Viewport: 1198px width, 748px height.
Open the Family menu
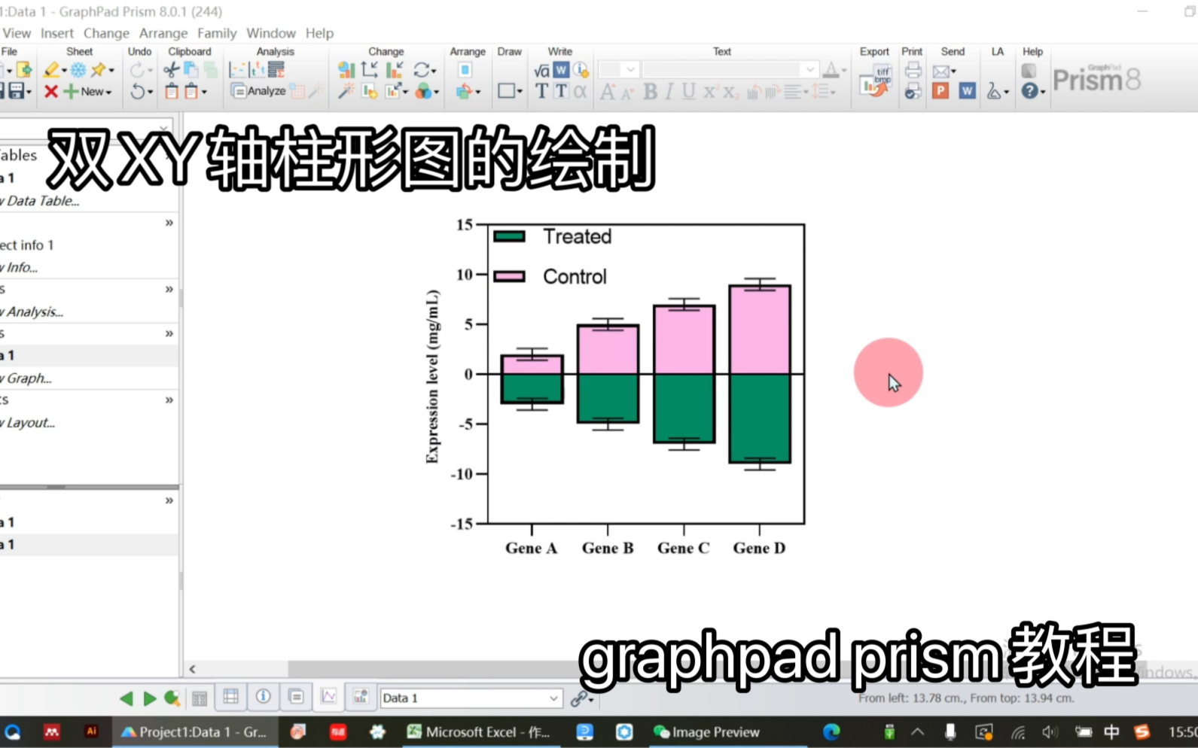click(217, 33)
